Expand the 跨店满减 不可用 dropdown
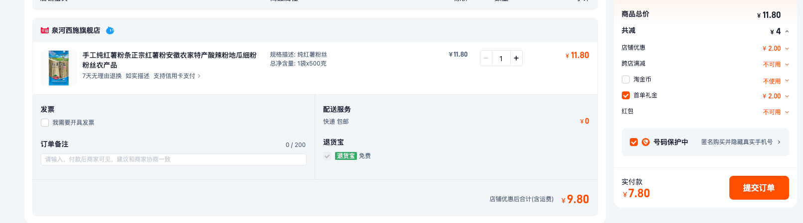This screenshot has width=803, height=223. (x=787, y=64)
